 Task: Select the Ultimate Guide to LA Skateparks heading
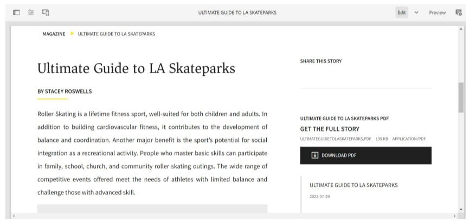click(x=136, y=69)
